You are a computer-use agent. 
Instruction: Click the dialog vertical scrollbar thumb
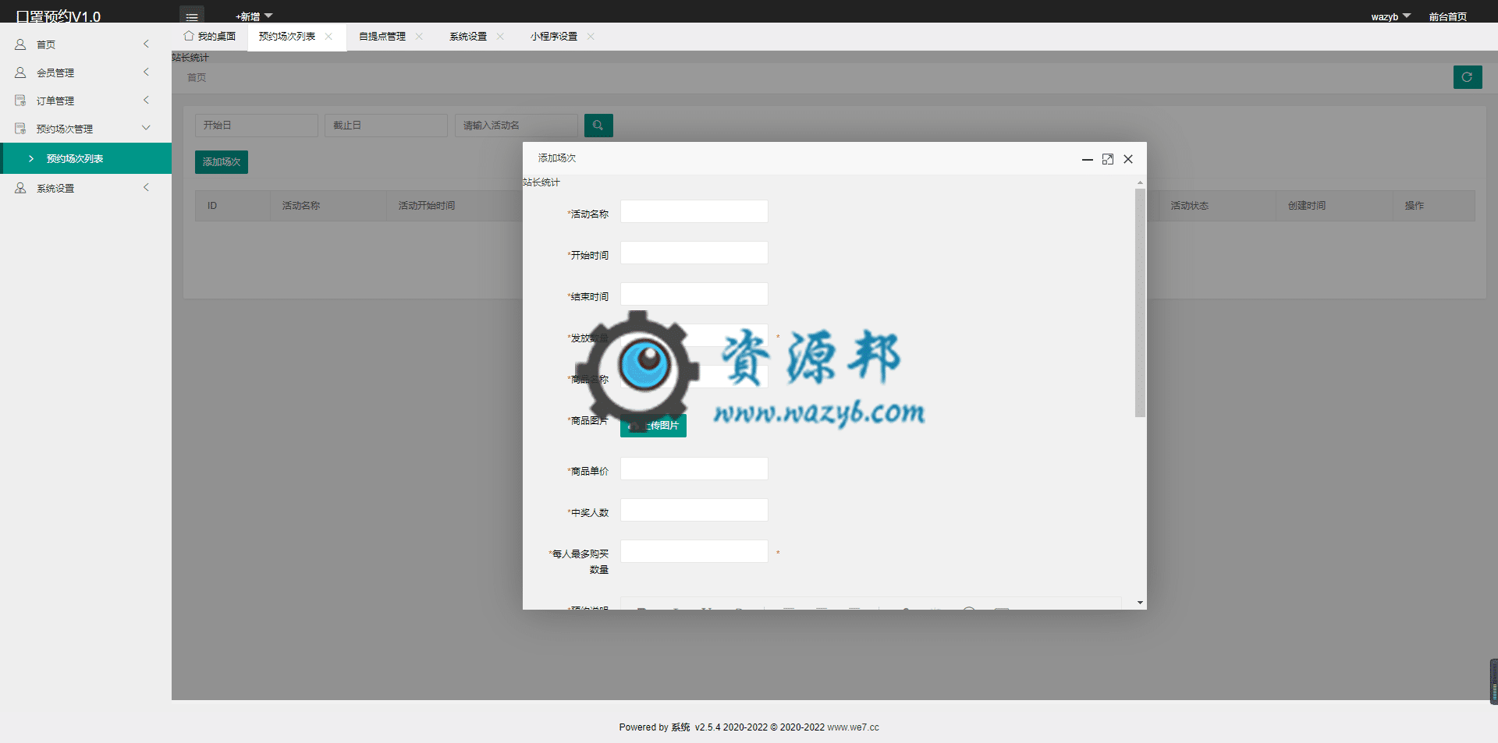point(1140,303)
